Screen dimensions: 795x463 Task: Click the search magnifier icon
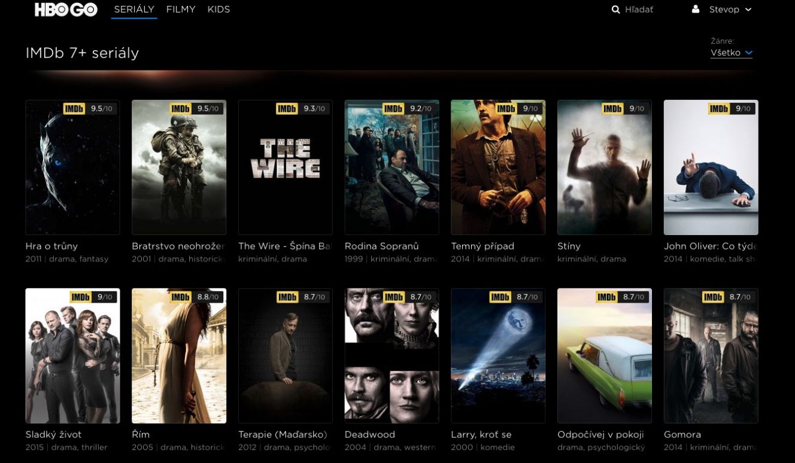pyautogui.click(x=615, y=10)
